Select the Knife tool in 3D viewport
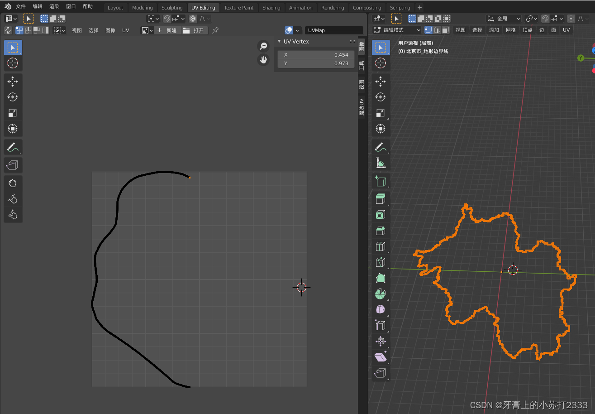The width and height of the screenshot is (595, 414). click(x=381, y=262)
